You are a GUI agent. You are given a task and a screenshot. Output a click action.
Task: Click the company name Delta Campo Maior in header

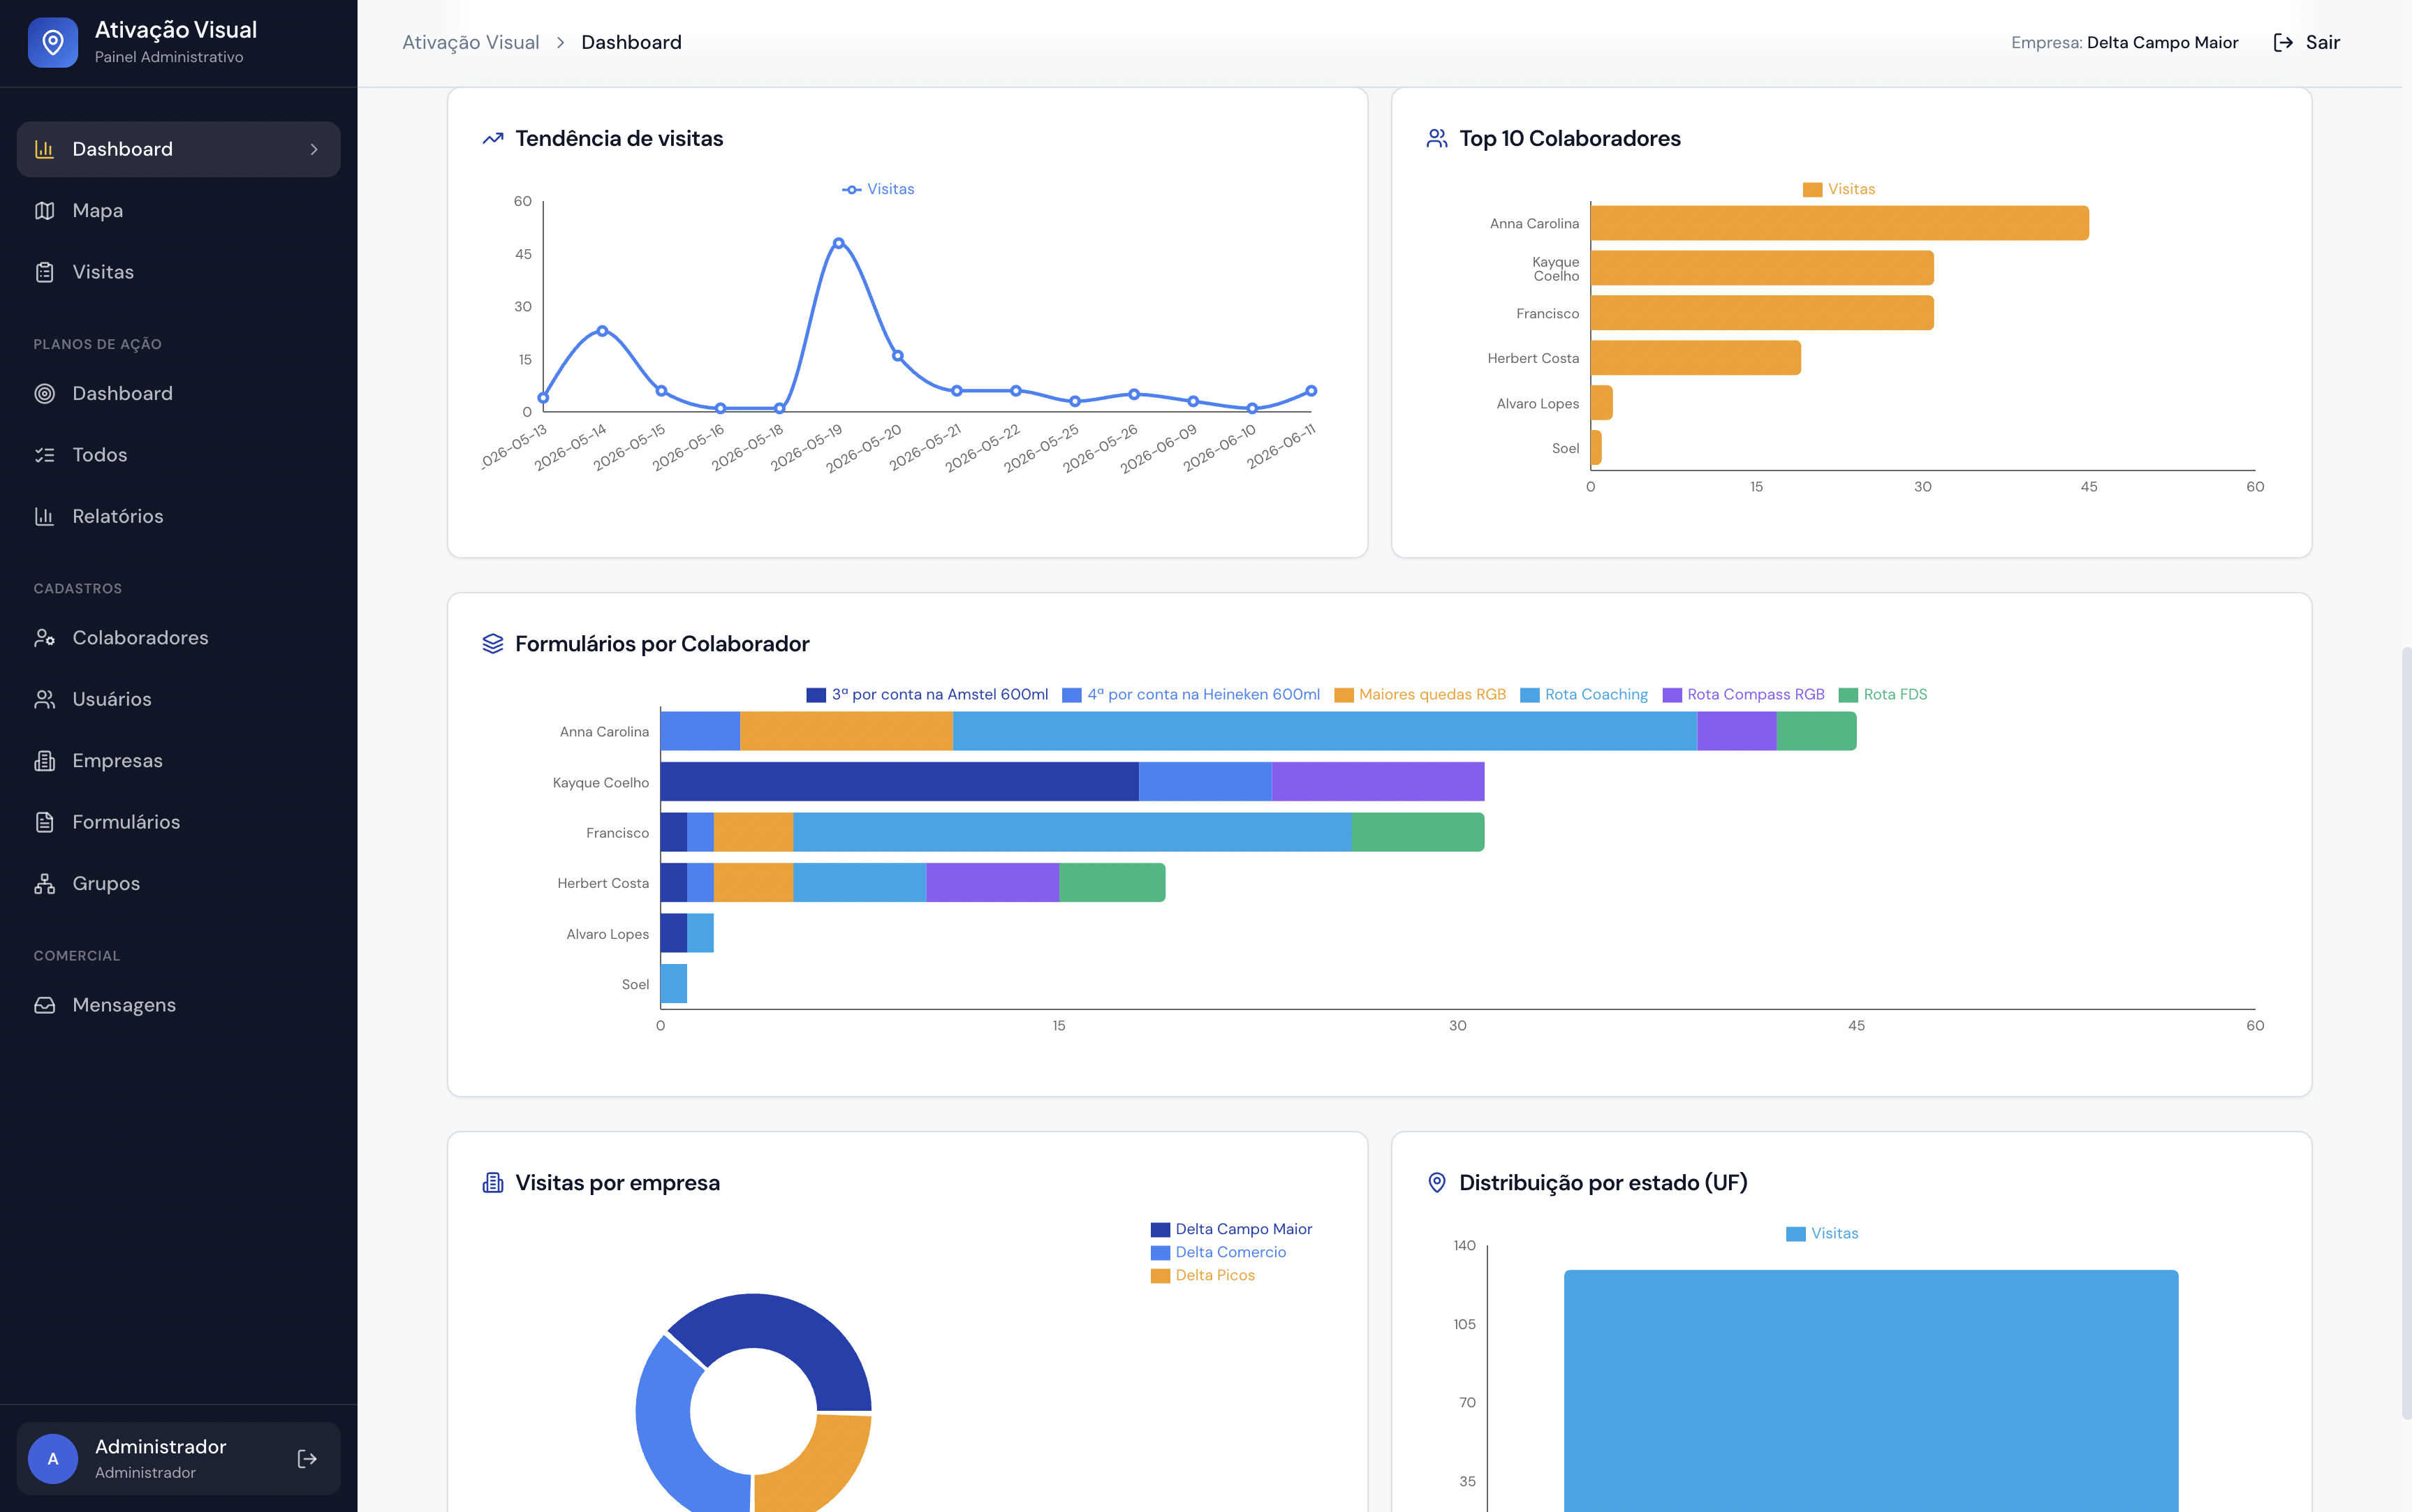point(2162,42)
